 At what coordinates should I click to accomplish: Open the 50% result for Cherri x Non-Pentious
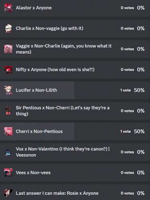coord(139,131)
